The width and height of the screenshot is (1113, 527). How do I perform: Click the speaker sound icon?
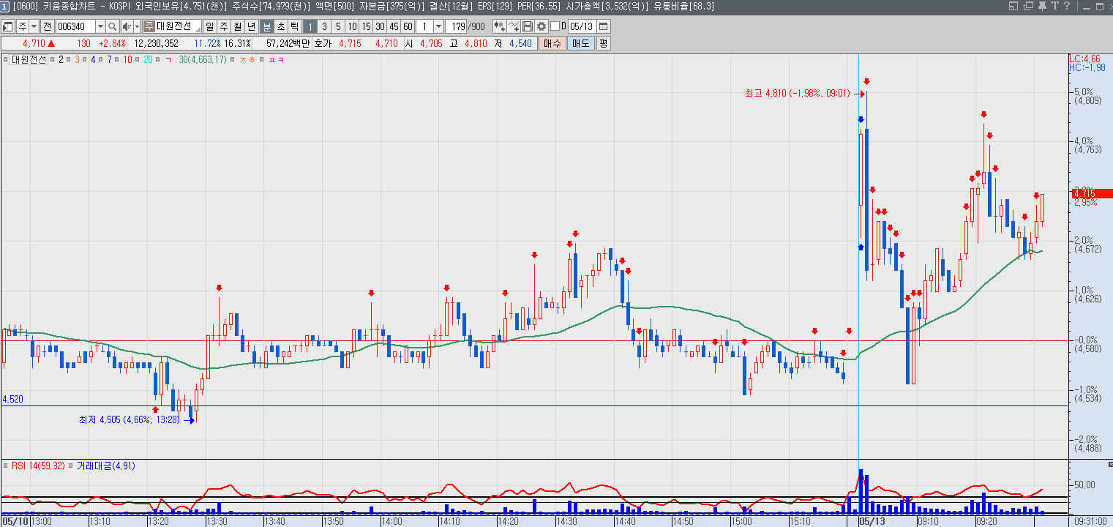127,26
